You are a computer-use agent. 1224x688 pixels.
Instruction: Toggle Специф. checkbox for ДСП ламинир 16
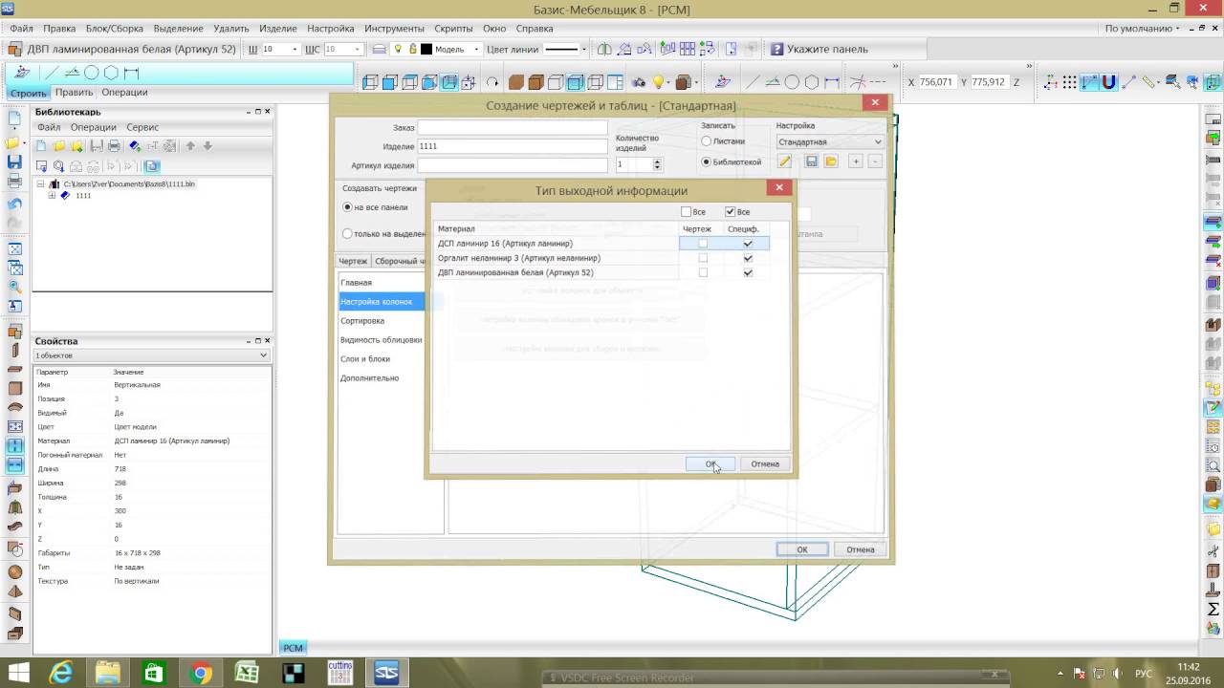(748, 244)
